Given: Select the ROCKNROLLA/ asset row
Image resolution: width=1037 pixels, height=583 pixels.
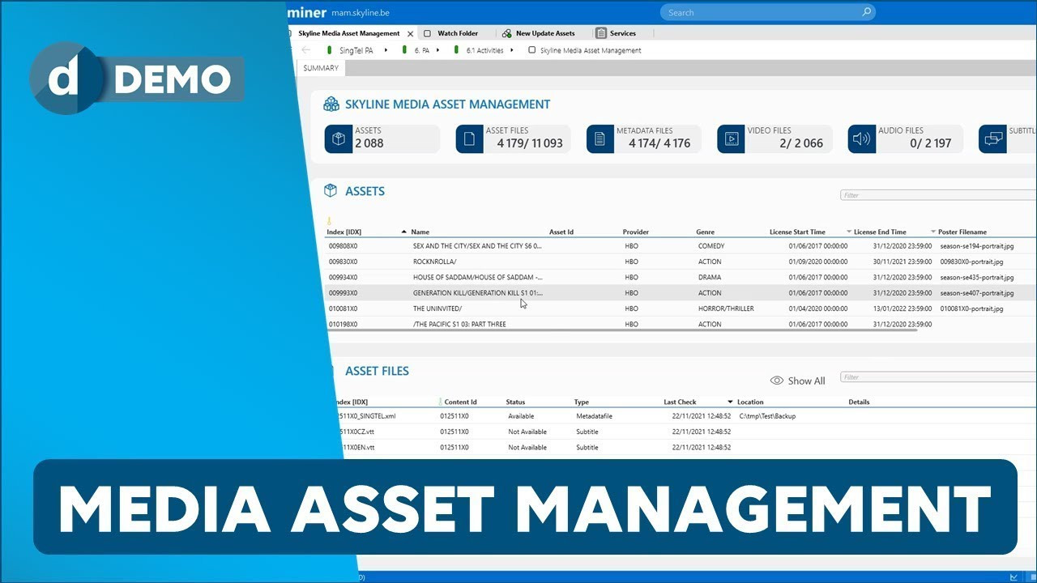Looking at the screenshot, I should (681, 262).
